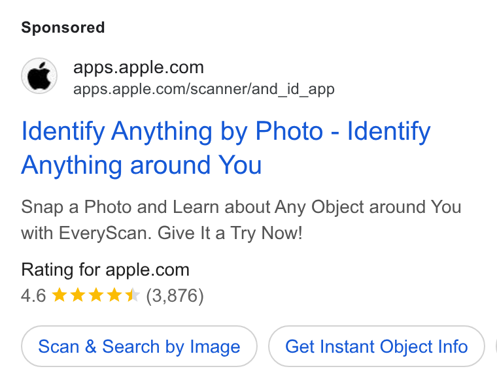Click 'Anything around You' headline line
This screenshot has width=497, height=388.
[x=141, y=165]
